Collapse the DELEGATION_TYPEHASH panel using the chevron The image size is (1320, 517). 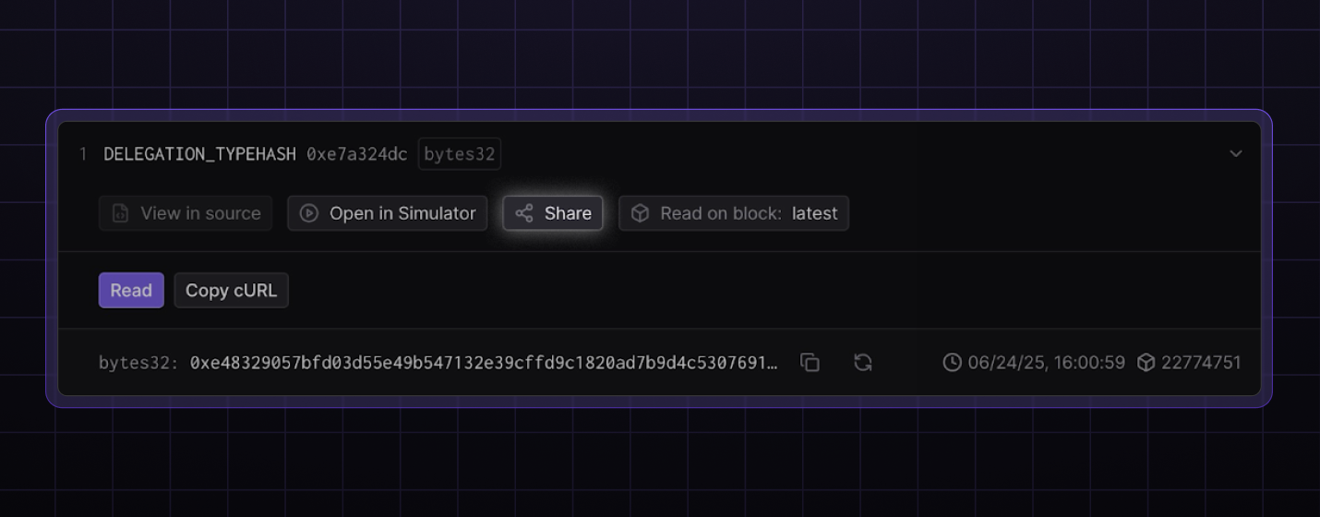pyautogui.click(x=1236, y=153)
